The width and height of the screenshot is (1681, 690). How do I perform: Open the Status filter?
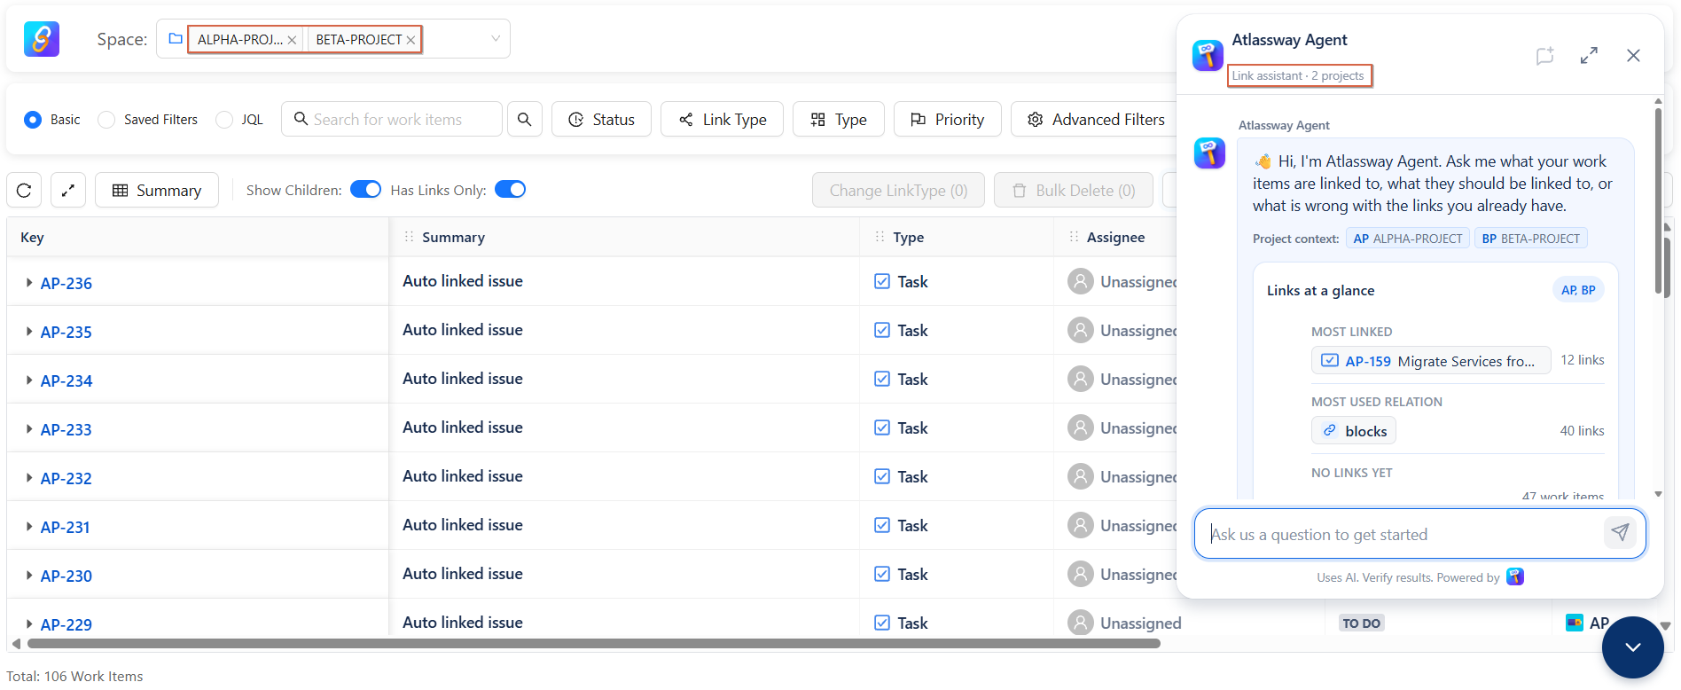click(x=601, y=119)
